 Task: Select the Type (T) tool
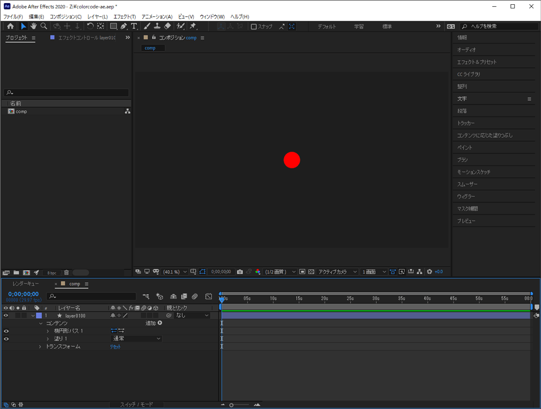134,26
